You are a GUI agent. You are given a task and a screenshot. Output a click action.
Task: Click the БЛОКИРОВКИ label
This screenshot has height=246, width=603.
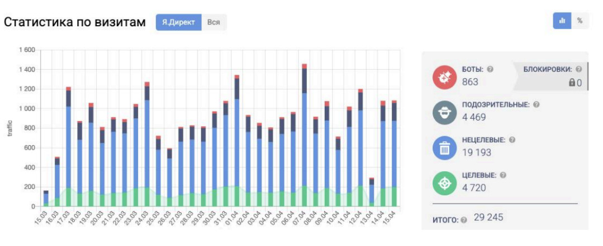pos(548,70)
